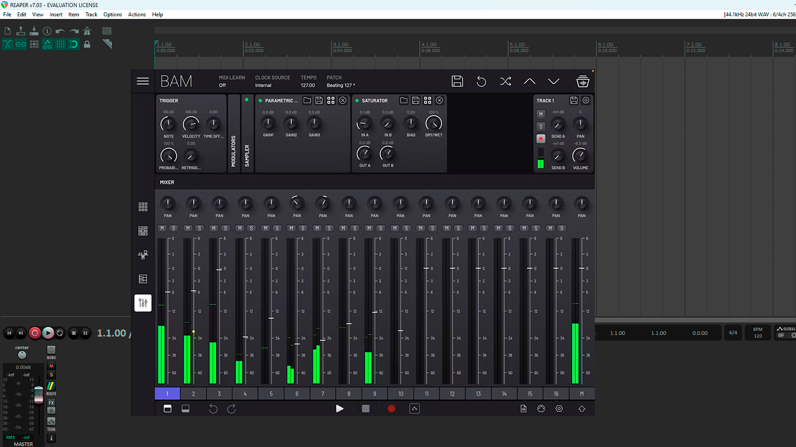Load next patch with the down chevron
The width and height of the screenshot is (796, 447).
click(x=554, y=81)
